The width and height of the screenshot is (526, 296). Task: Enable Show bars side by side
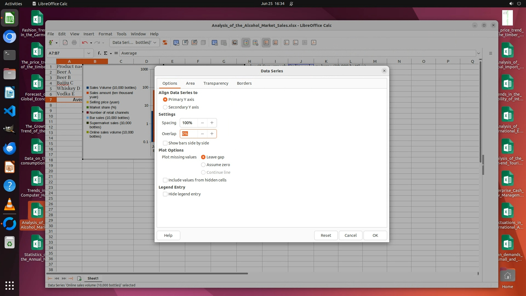click(165, 143)
